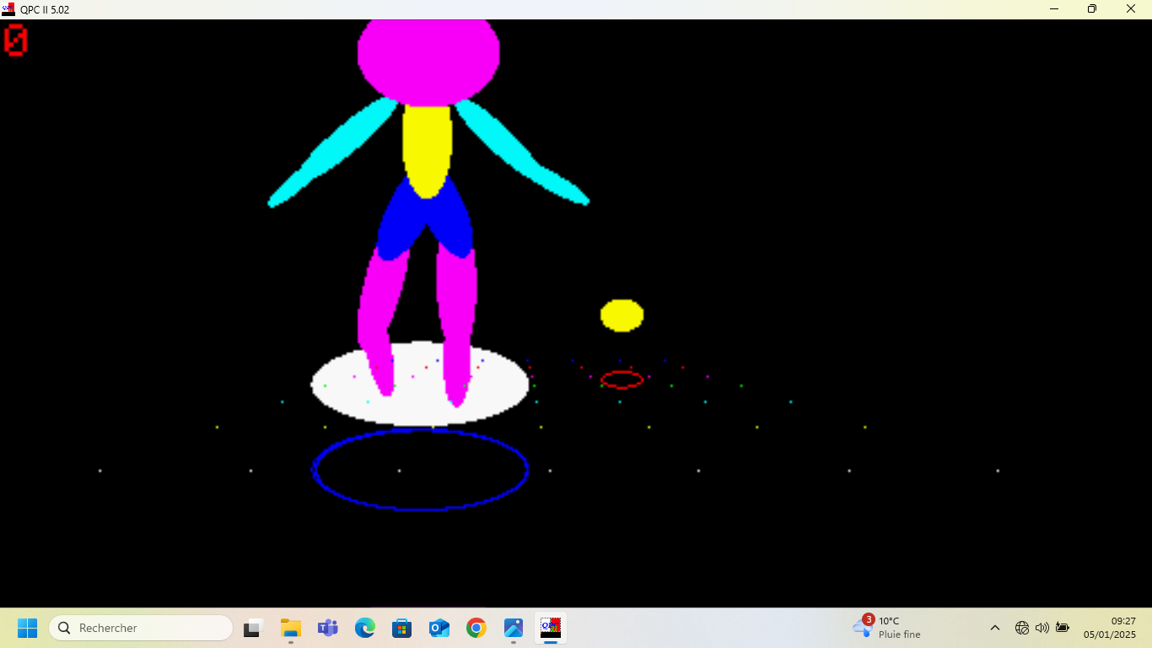Close the QPC II window
This screenshot has height=648, width=1152.
tap(1132, 9)
